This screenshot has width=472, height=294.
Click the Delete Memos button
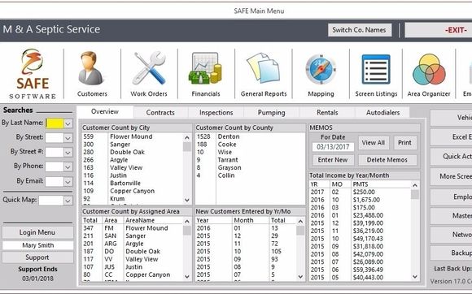point(387,160)
